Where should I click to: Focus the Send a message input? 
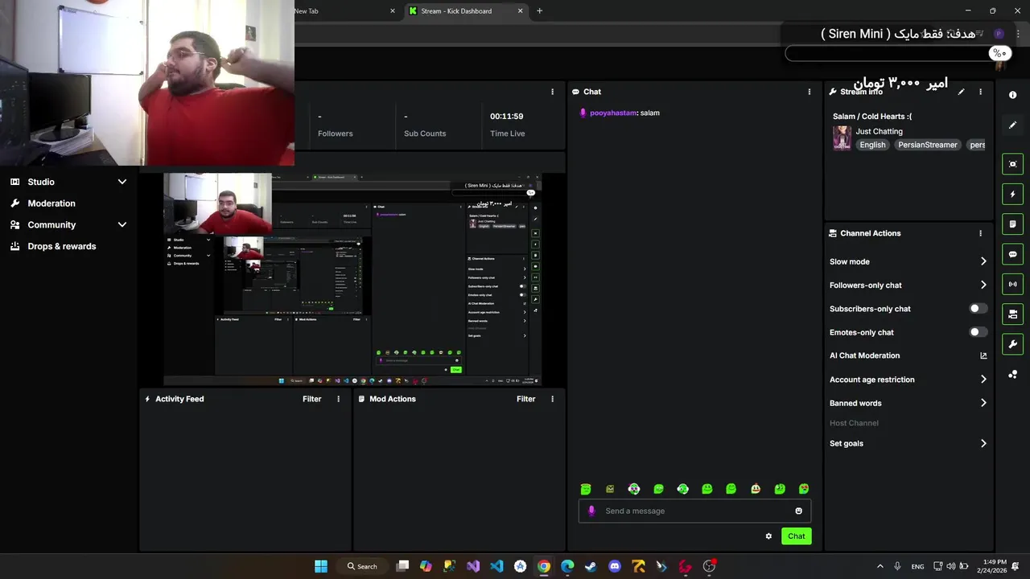pyautogui.click(x=694, y=511)
